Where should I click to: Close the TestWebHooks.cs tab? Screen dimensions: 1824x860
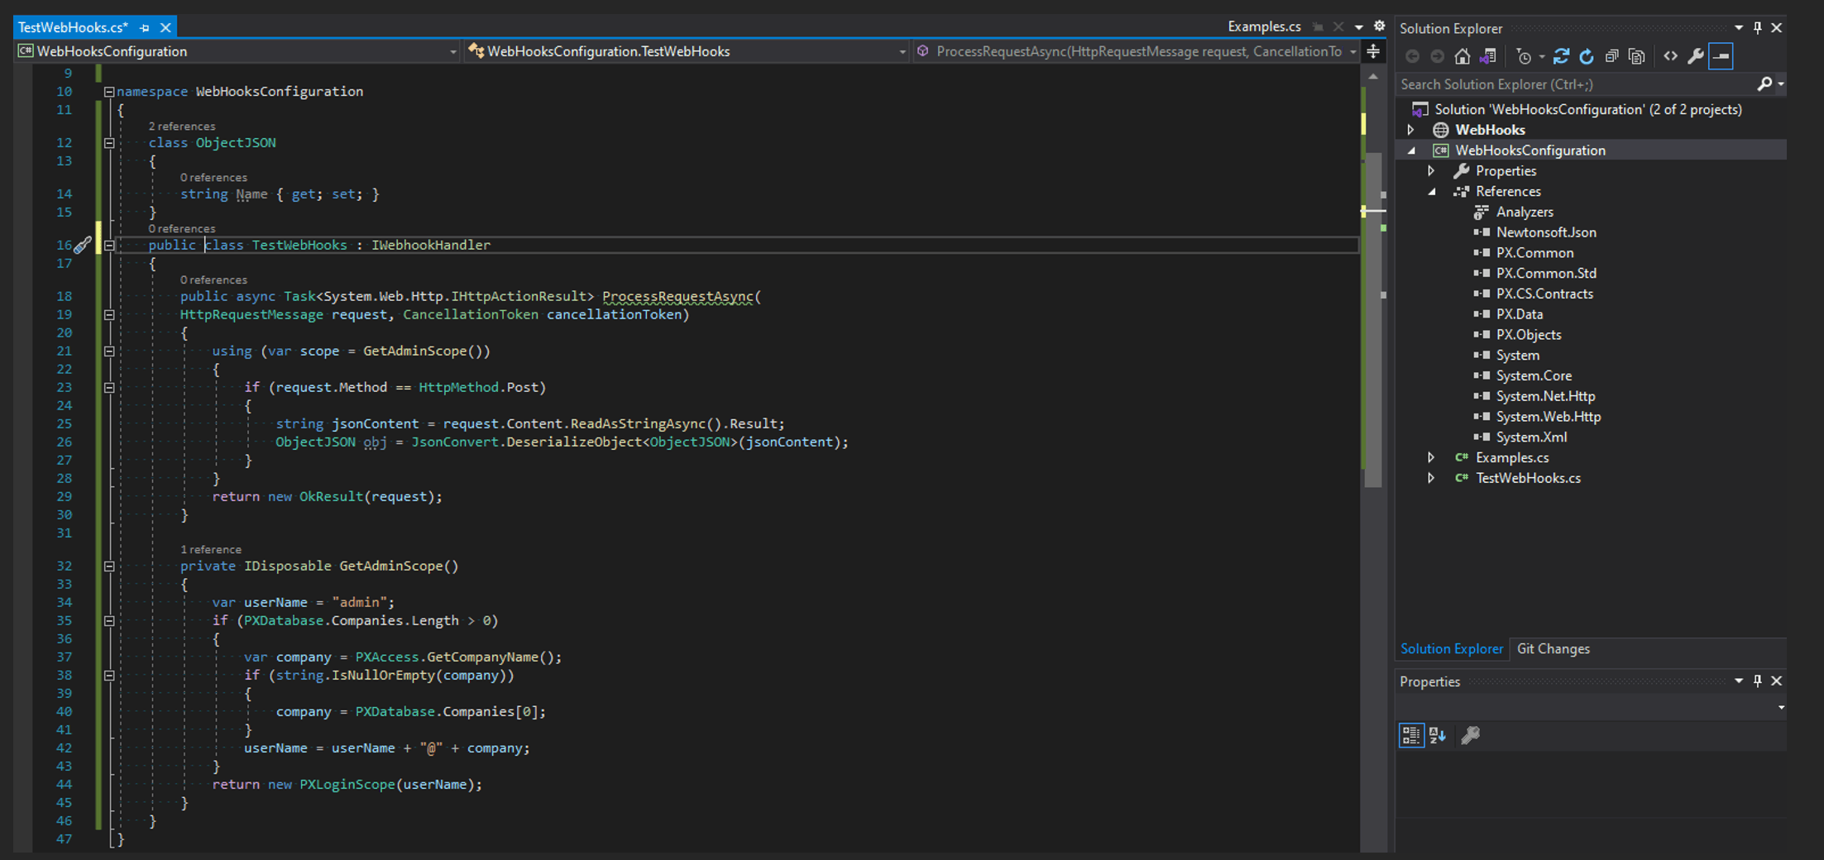point(165,27)
